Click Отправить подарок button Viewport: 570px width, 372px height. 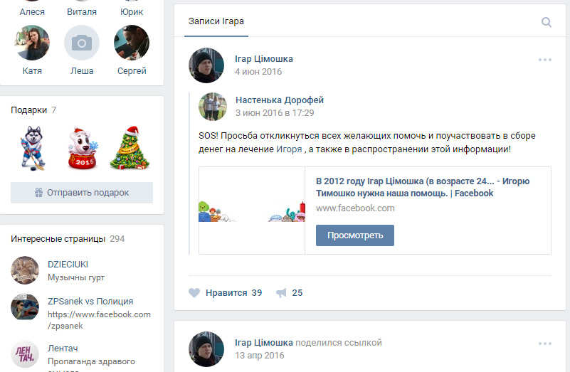(82, 193)
